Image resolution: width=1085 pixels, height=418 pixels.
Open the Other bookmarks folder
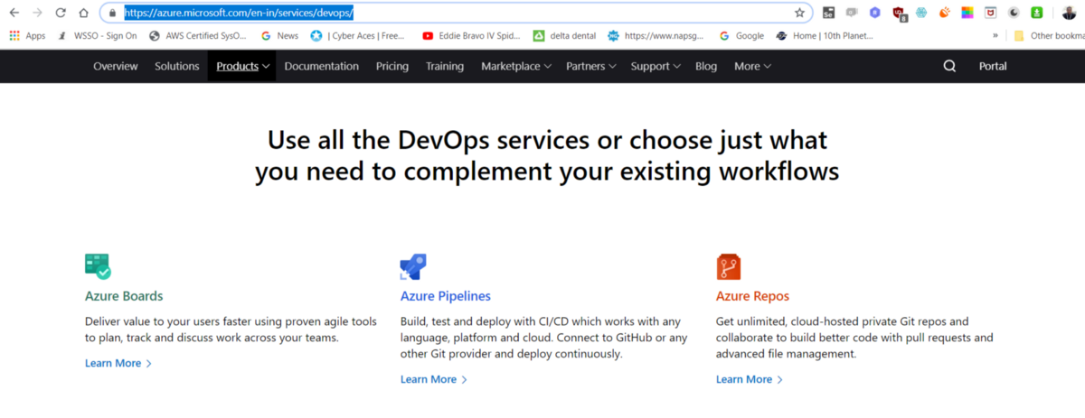1047,36
